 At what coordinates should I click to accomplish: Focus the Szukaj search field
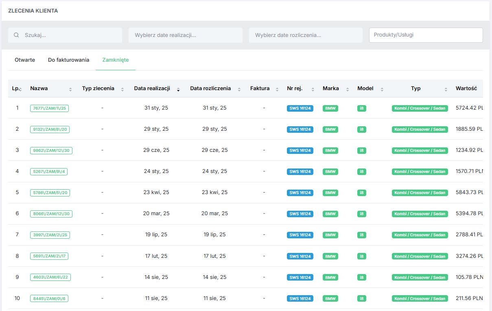click(69, 35)
